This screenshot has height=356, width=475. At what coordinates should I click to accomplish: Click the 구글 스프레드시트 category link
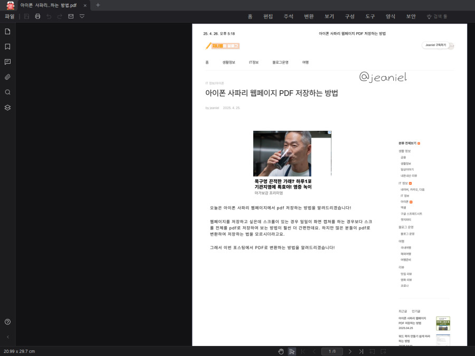411,214
